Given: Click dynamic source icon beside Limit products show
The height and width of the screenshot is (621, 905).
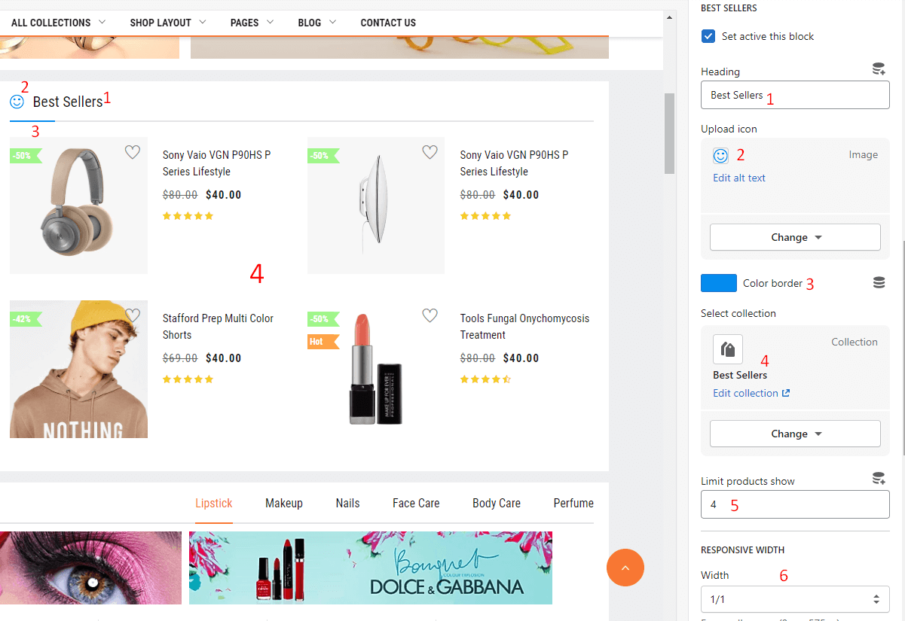Looking at the screenshot, I should (x=878, y=479).
